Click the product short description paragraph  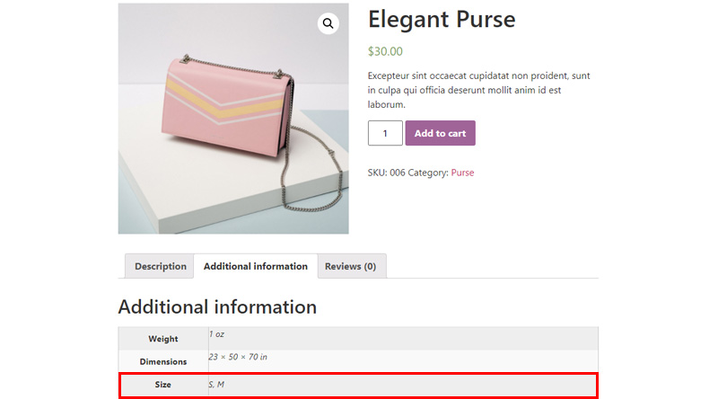coord(479,90)
